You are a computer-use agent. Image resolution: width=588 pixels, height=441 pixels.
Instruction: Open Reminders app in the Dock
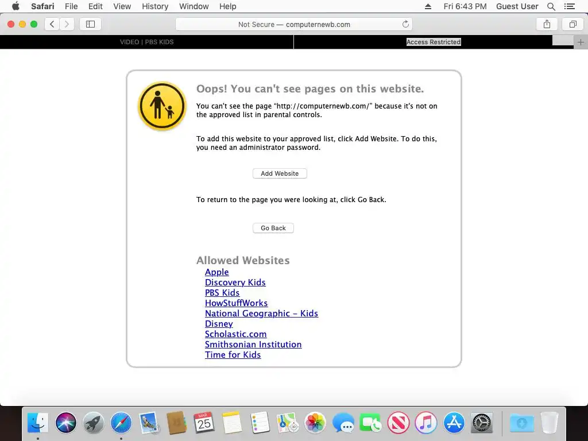click(x=260, y=423)
